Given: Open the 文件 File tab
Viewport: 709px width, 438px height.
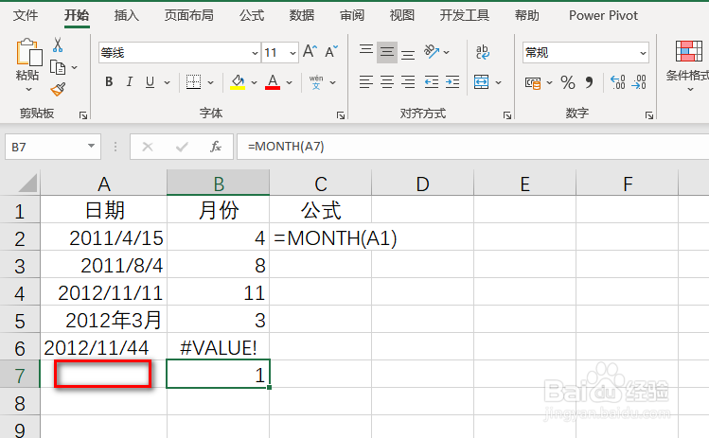Looking at the screenshot, I should click(x=26, y=15).
